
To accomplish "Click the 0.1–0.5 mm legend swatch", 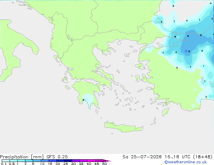I will [x=6, y=161].
